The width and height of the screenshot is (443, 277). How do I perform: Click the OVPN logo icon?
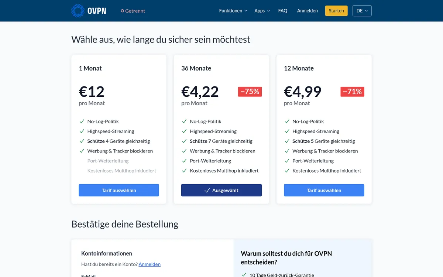pyautogui.click(x=78, y=11)
